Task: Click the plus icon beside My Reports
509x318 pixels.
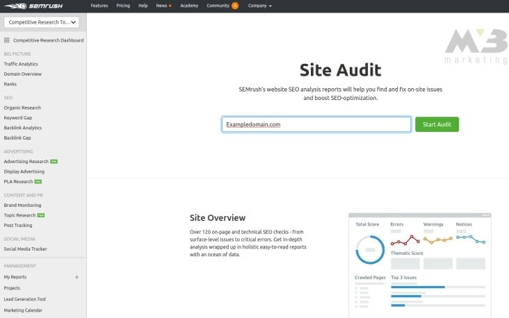Action: pyautogui.click(x=76, y=277)
